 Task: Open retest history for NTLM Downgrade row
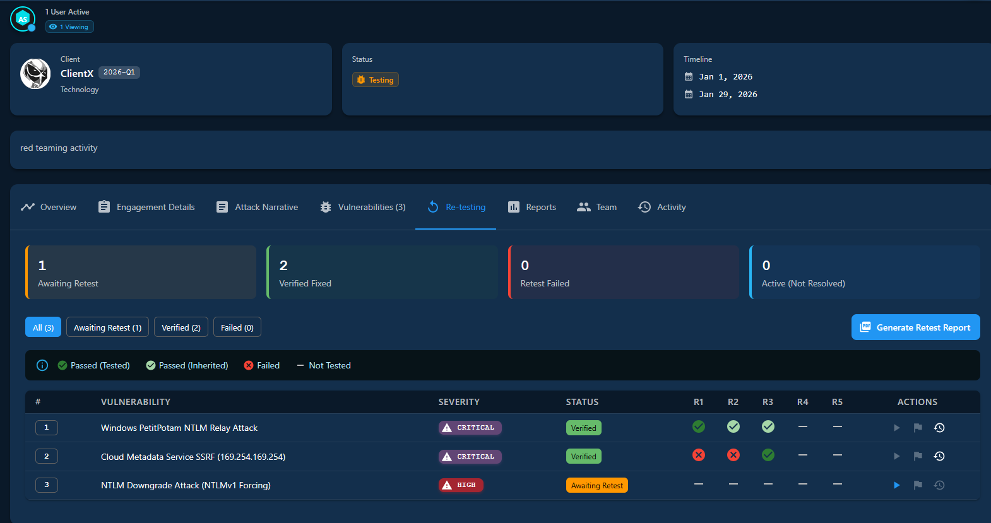(x=939, y=485)
